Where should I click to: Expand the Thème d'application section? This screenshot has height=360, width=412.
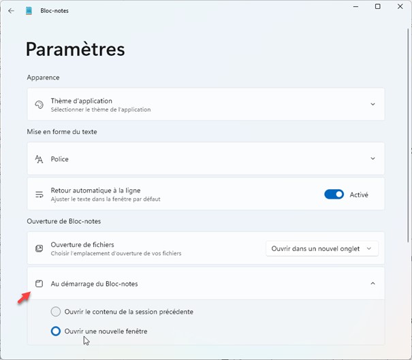(x=373, y=104)
